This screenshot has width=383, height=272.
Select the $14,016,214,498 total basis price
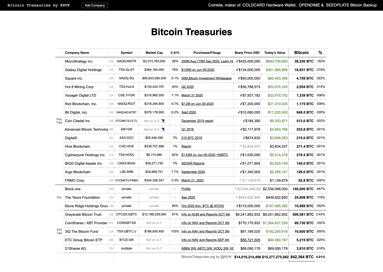[248, 257]
